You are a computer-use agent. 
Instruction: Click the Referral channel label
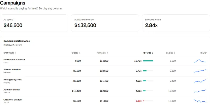(7, 72)
